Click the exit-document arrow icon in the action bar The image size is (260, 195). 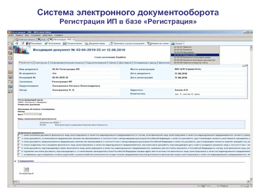[x=17, y=44]
